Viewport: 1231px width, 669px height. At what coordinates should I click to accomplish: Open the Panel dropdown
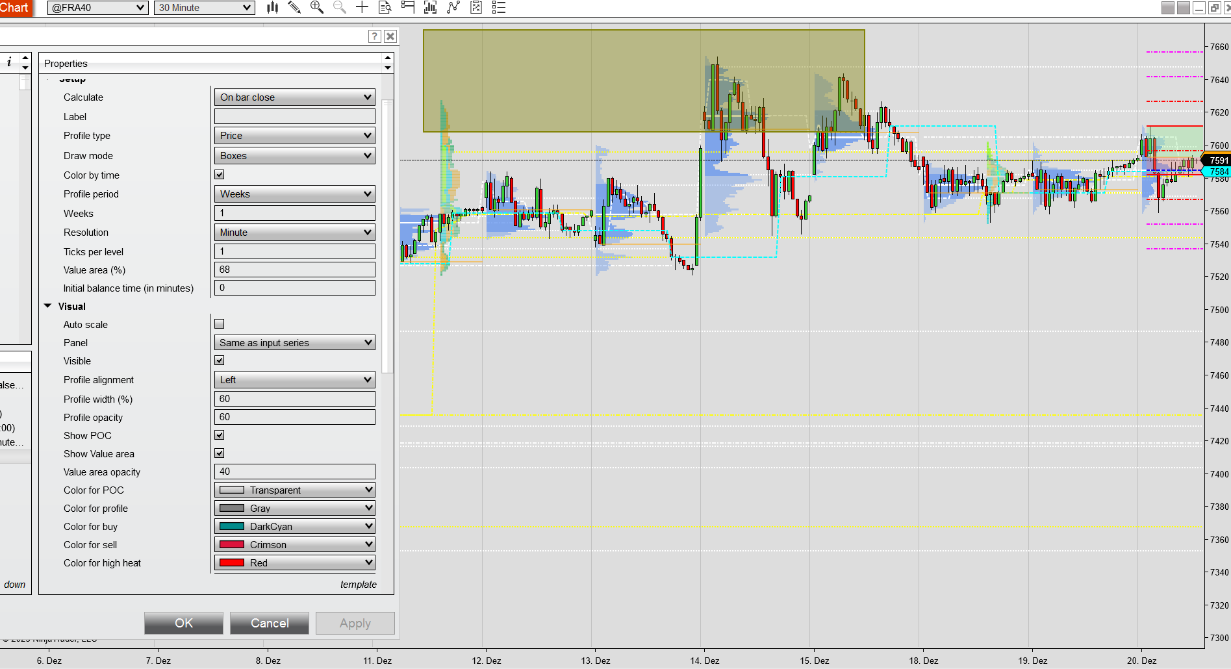click(x=295, y=343)
